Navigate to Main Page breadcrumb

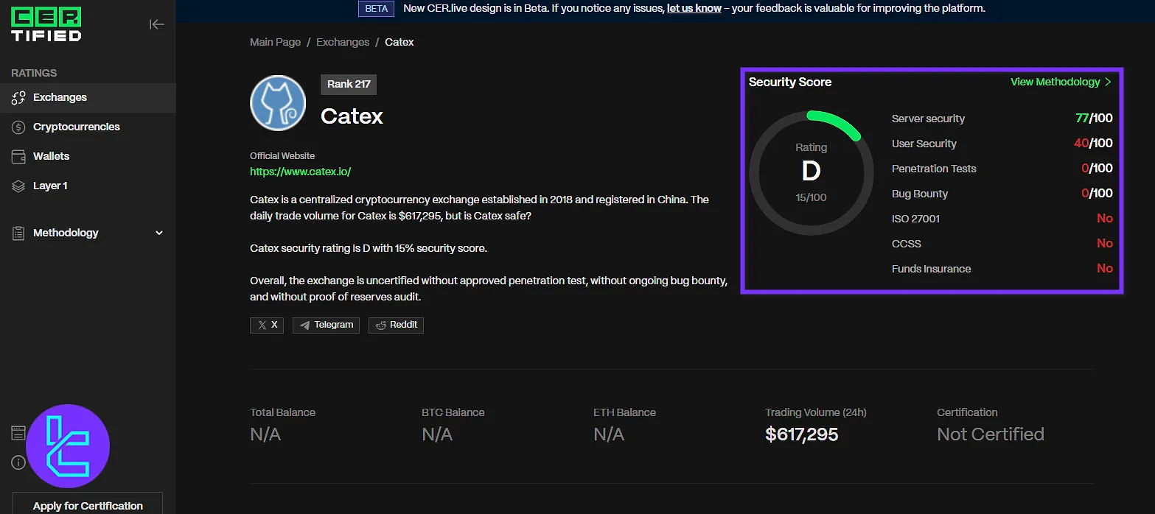coord(275,42)
